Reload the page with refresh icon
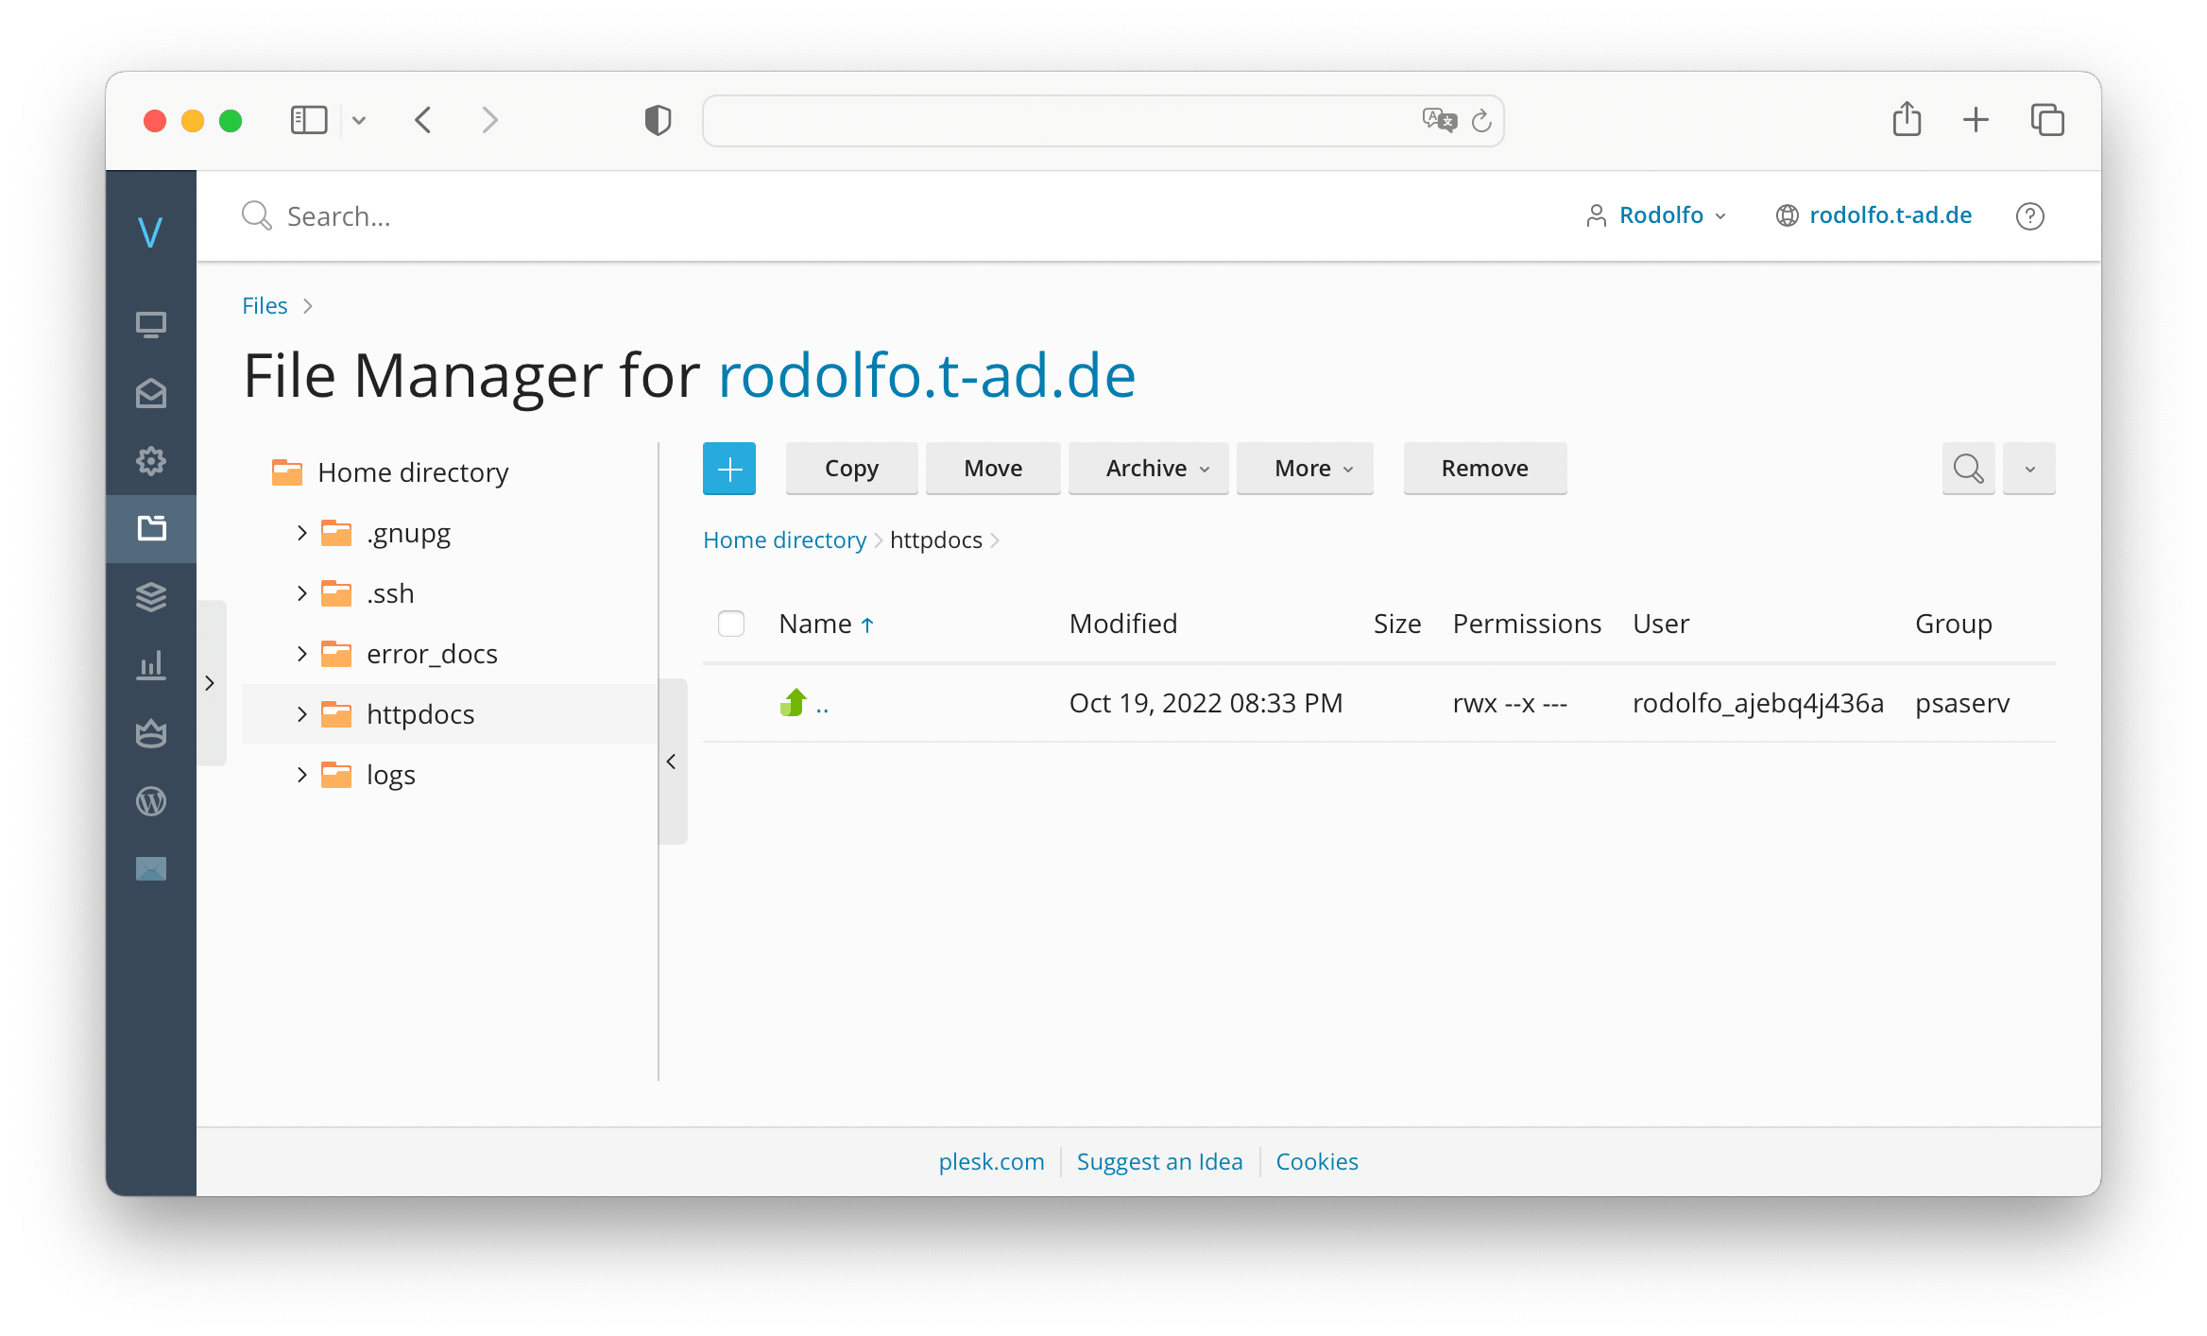Image resolution: width=2207 pixels, height=1336 pixels. coord(1481,121)
